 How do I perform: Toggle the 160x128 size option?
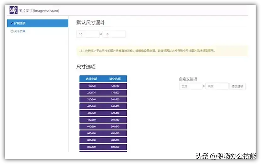(92, 86)
